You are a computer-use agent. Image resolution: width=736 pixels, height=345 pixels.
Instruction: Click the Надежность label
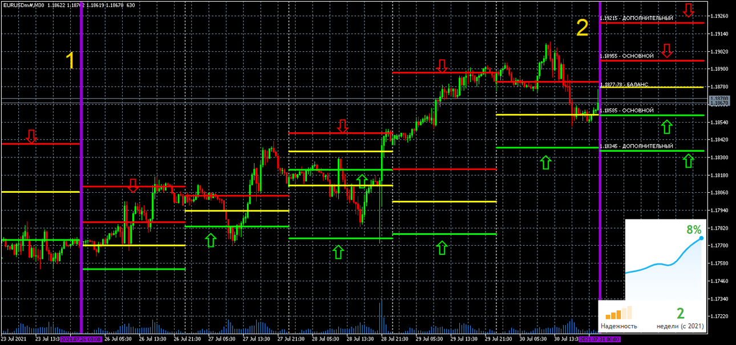(619, 326)
